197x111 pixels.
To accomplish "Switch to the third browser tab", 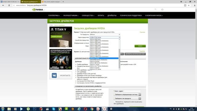I will 51,2.
